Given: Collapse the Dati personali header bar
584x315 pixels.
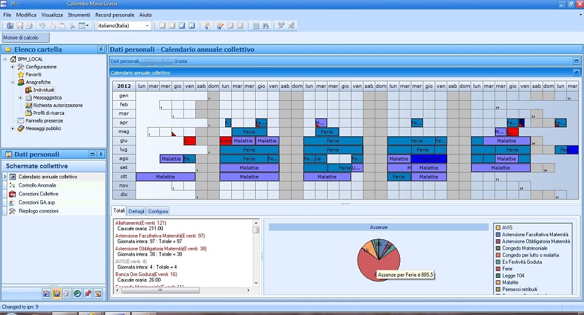Looking at the screenshot, I should pyautogui.click(x=576, y=61).
